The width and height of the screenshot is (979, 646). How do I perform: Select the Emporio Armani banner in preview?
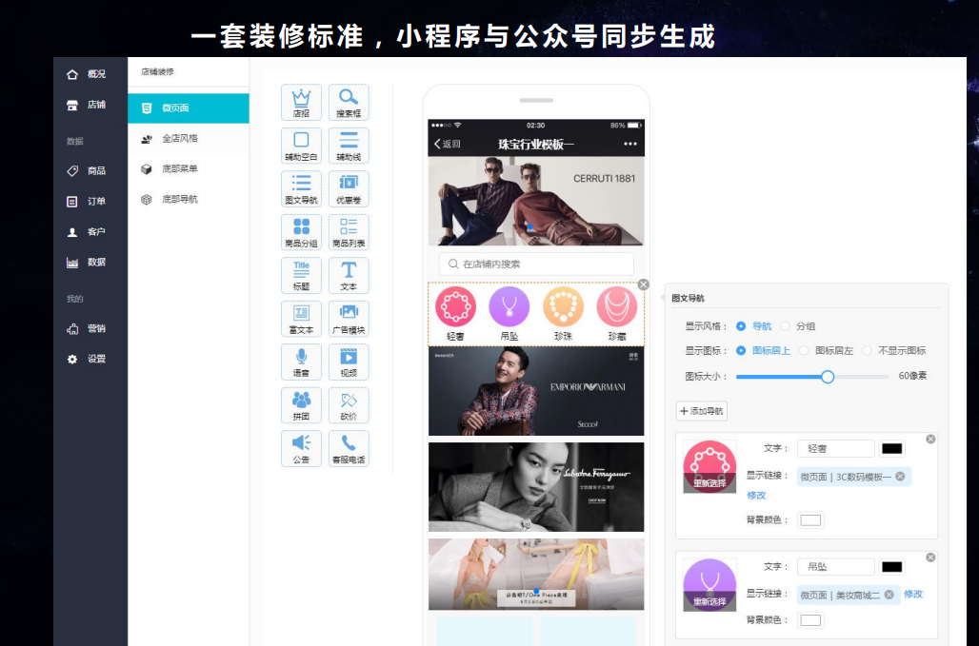pyautogui.click(x=536, y=391)
